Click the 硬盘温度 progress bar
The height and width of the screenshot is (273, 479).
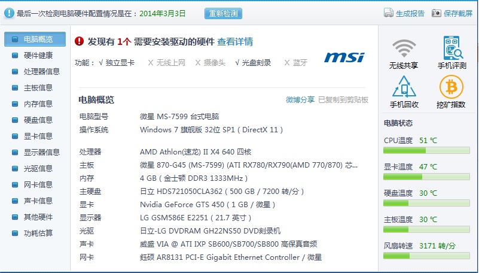click(x=426, y=203)
